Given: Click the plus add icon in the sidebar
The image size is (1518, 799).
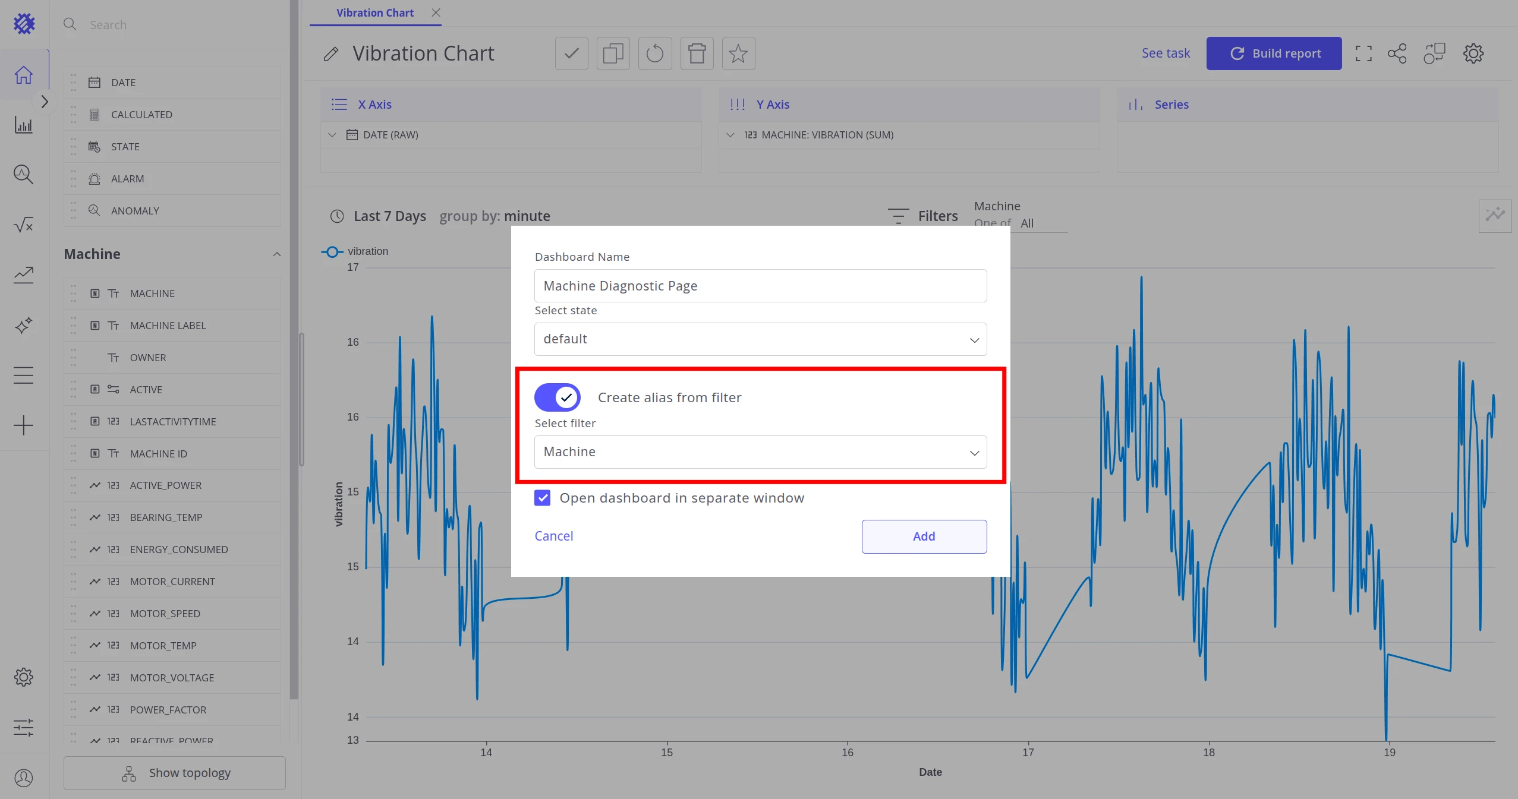Looking at the screenshot, I should (24, 425).
